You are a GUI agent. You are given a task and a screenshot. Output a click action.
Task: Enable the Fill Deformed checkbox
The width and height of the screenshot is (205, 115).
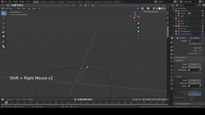(200, 44)
